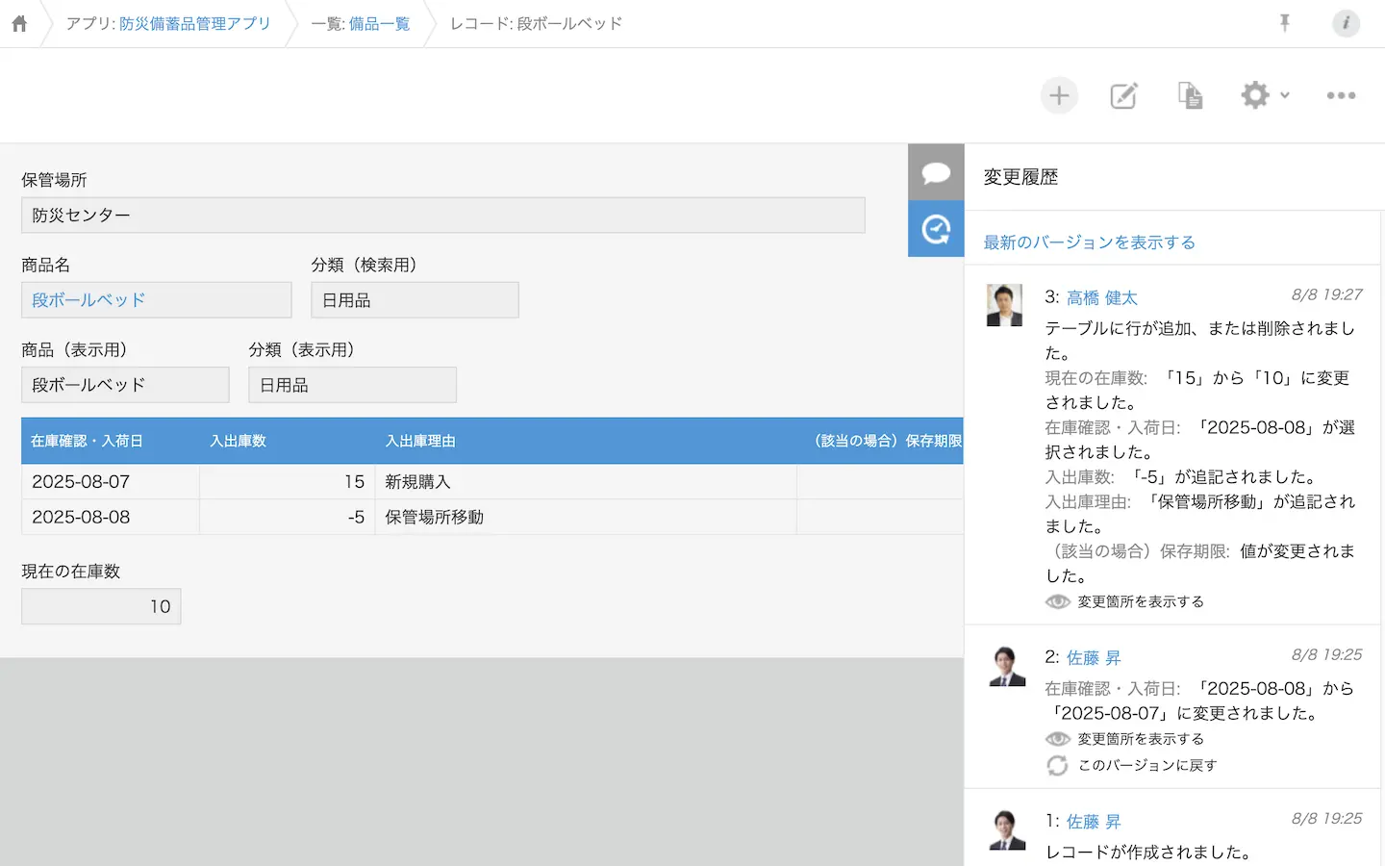
Task: Click 最新のバージョンを表示する link
Action: point(1089,242)
